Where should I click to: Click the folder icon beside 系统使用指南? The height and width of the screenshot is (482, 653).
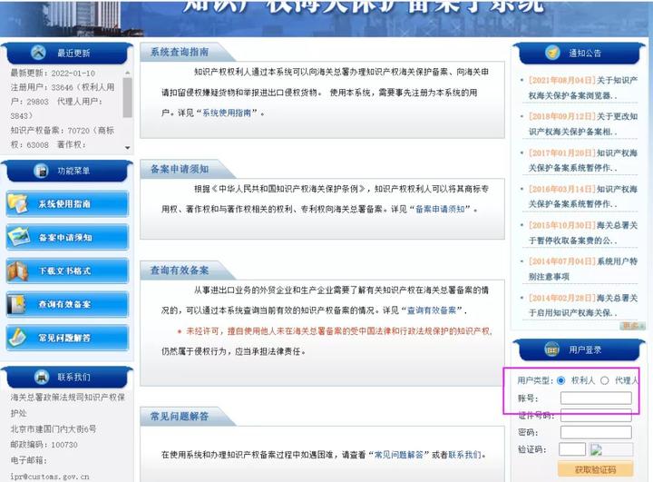click(x=17, y=203)
